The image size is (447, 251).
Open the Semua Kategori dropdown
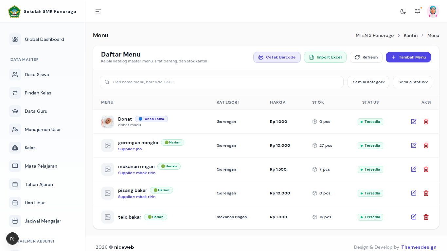pyautogui.click(x=368, y=82)
